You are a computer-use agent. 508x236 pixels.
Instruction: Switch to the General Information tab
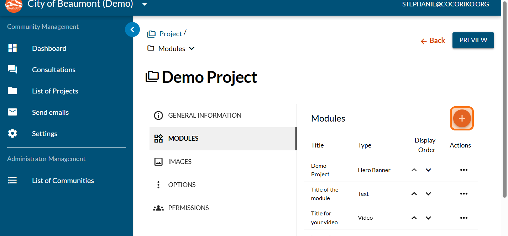click(x=205, y=116)
